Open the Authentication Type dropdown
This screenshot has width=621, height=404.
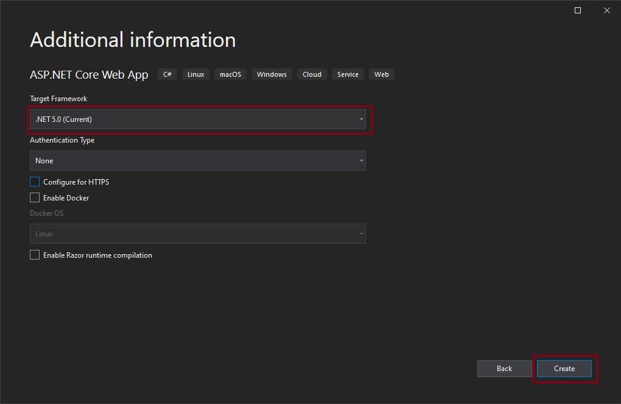coord(198,160)
